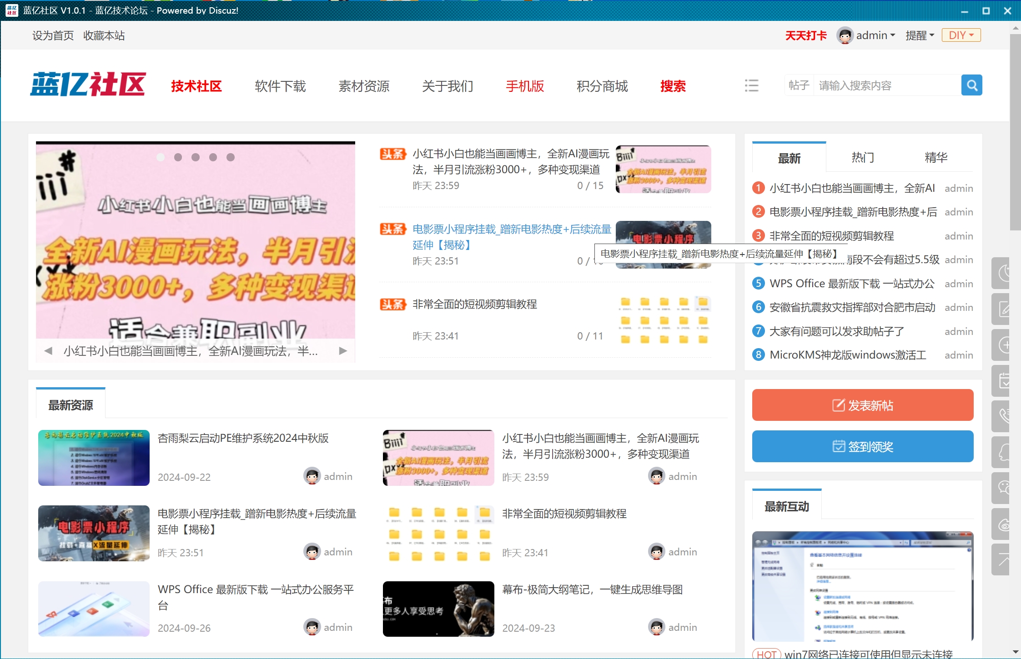Click the admin avatar in top bar
Screen dimensions: 1021x659
pyautogui.click(x=845, y=35)
